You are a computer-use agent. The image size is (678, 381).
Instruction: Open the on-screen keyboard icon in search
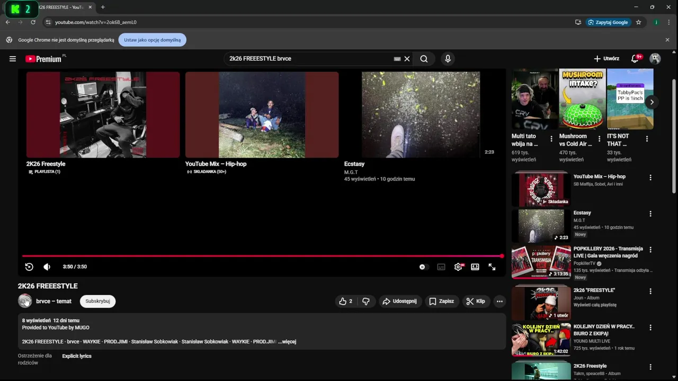(x=397, y=59)
